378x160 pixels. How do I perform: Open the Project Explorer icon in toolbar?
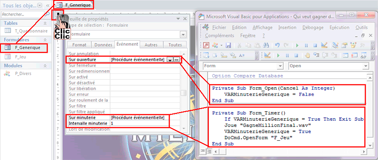(x=335, y=45)
